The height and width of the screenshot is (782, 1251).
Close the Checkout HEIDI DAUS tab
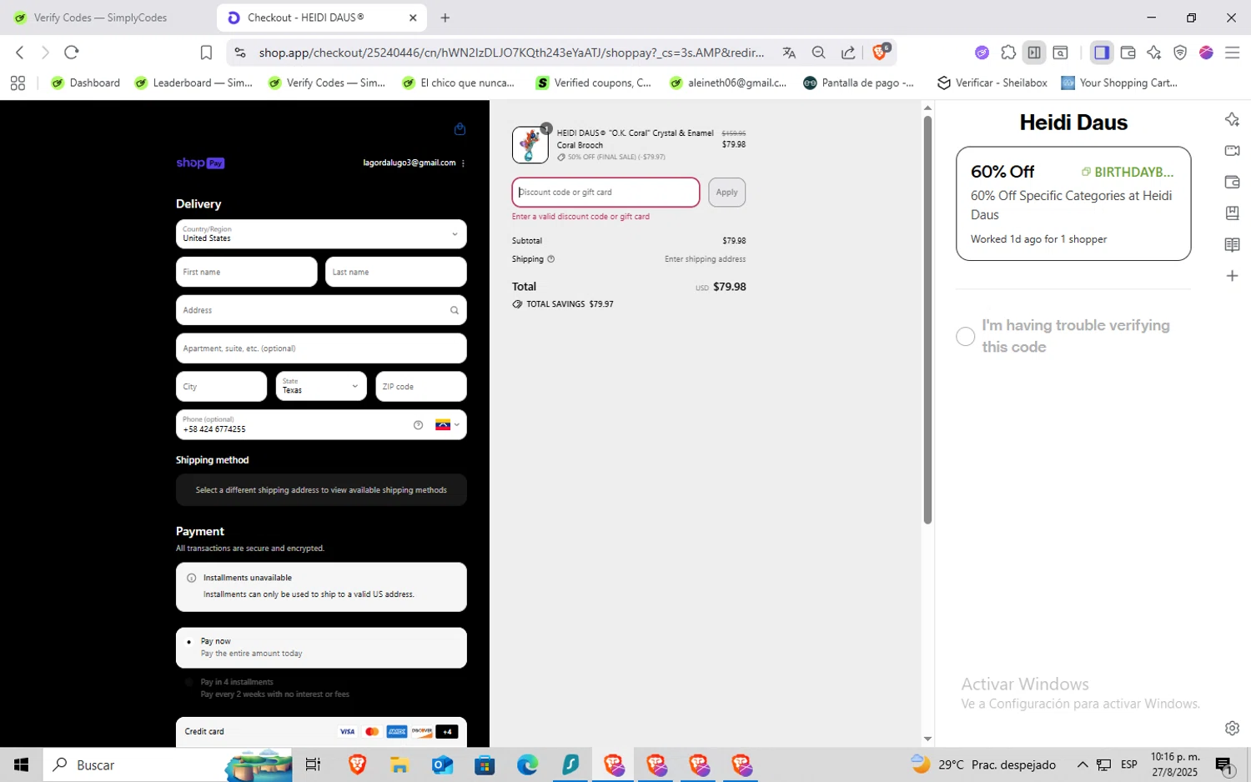point(413,18)
